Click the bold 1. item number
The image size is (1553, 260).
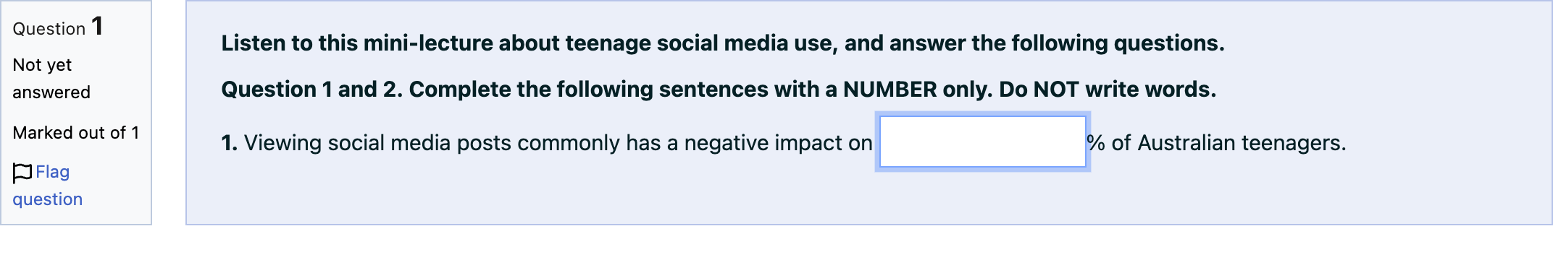point(229,143)
